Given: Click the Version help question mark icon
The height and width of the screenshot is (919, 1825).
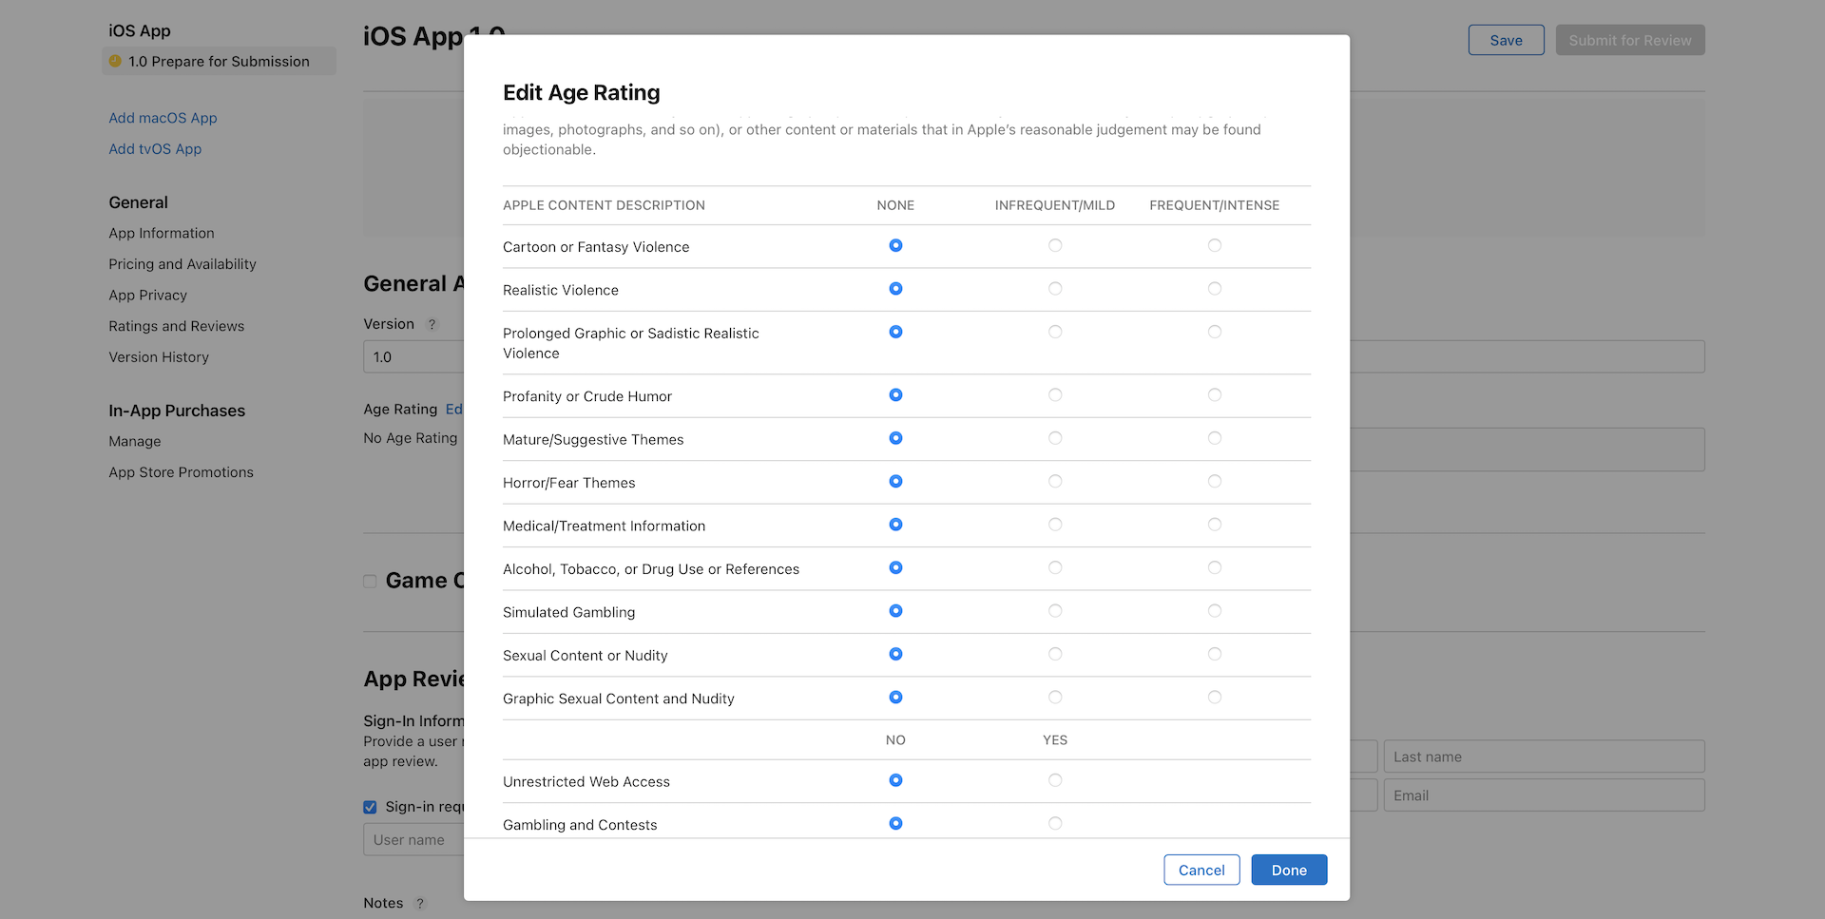Looking at the screenshot, I should tap(432, 324).
